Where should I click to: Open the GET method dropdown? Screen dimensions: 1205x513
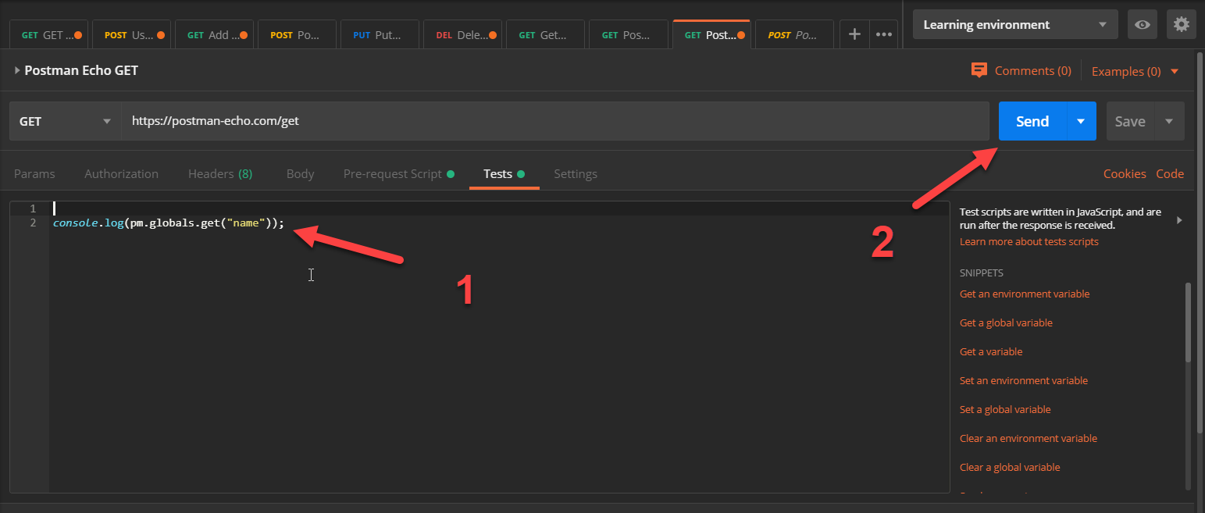tap(66, 121)
